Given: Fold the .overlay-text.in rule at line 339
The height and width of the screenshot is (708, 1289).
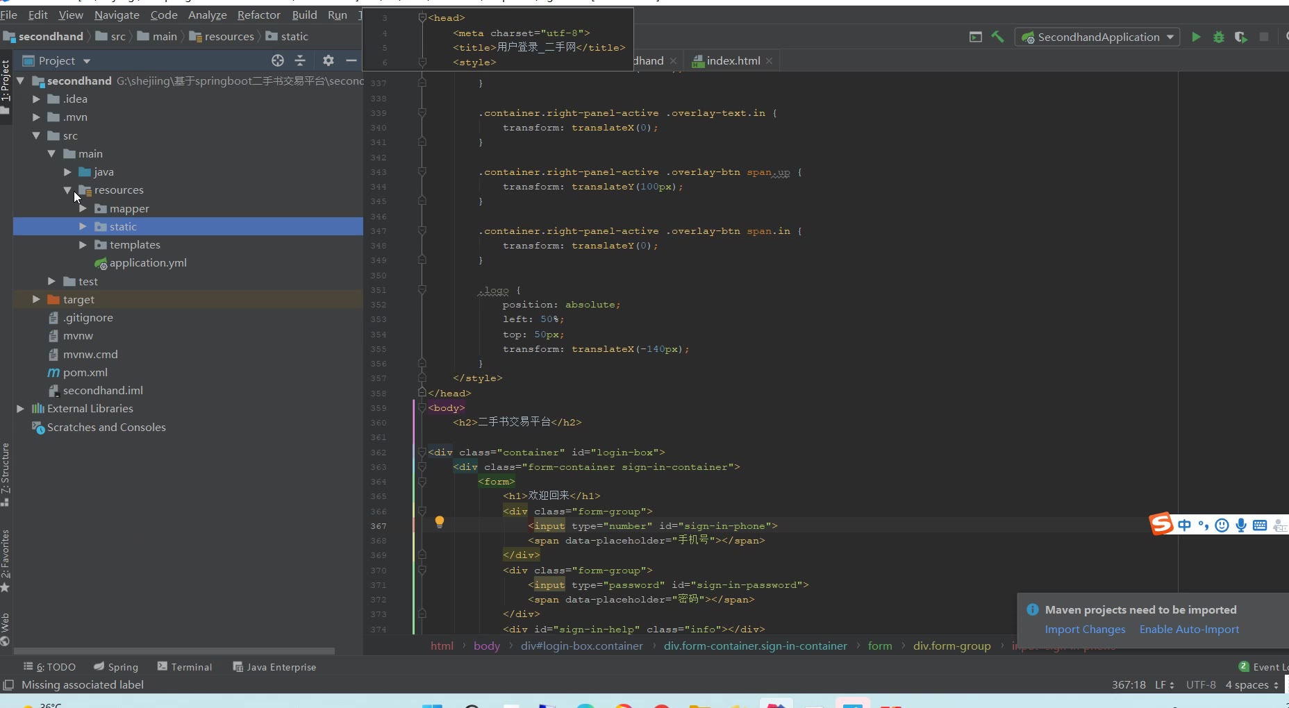Looking at the screenshot, I should click(422, 113).
